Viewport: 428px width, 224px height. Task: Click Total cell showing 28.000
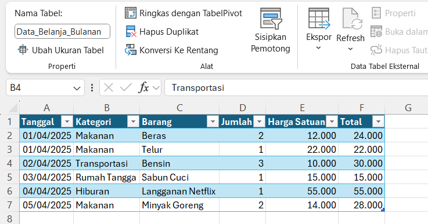361,205
